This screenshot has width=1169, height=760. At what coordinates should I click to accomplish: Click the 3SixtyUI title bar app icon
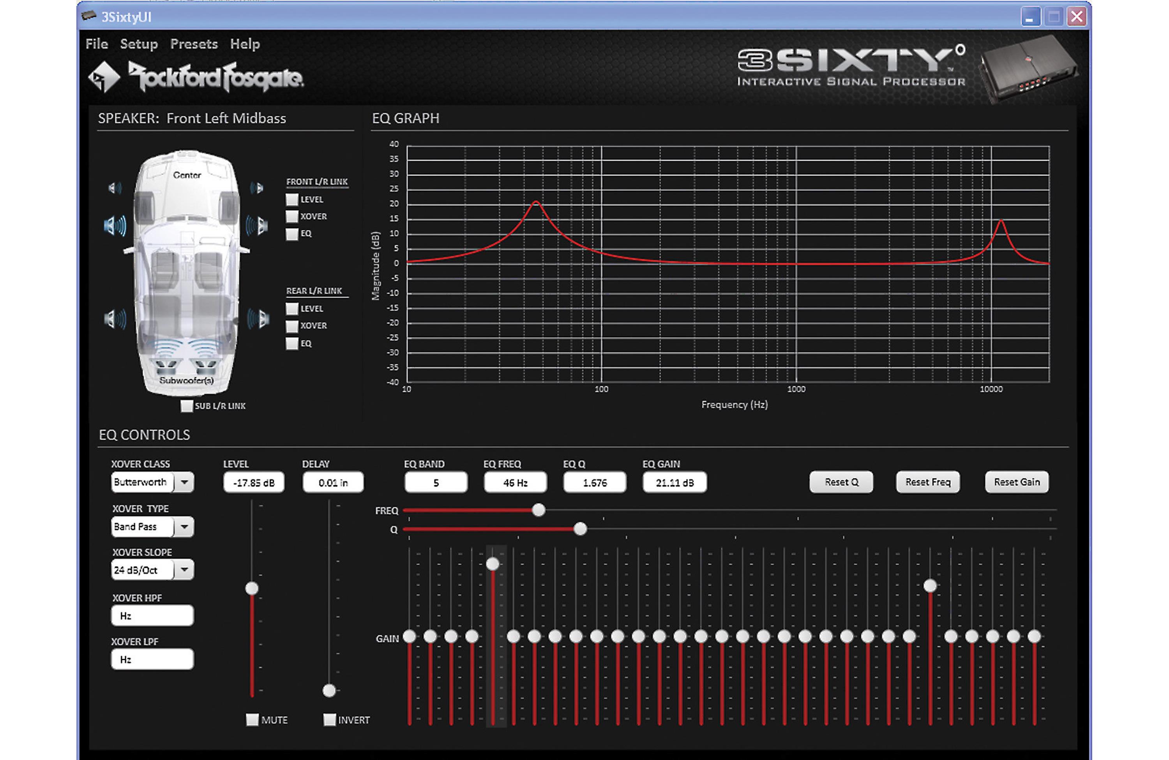point(88,16)
